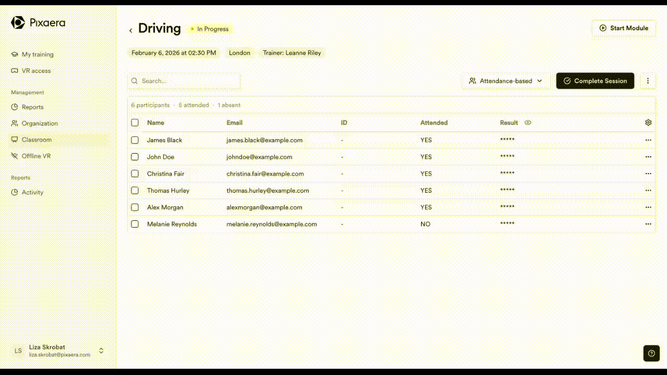667x375 pixels.
Task: Tick the checkbox for Alex Morgan
Action: (x=135, y=207)
